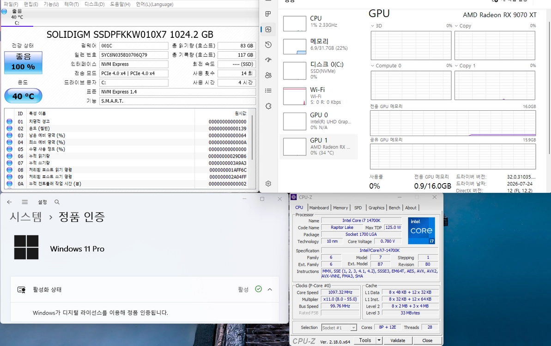Open the 언어(L)(Language) menu
Image resolution: width=551 pixels, height=346 pixels.
(x=155, y=4)
